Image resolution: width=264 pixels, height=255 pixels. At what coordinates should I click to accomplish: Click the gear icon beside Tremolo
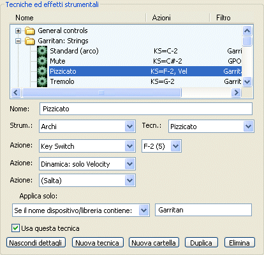tap(42, 81)
